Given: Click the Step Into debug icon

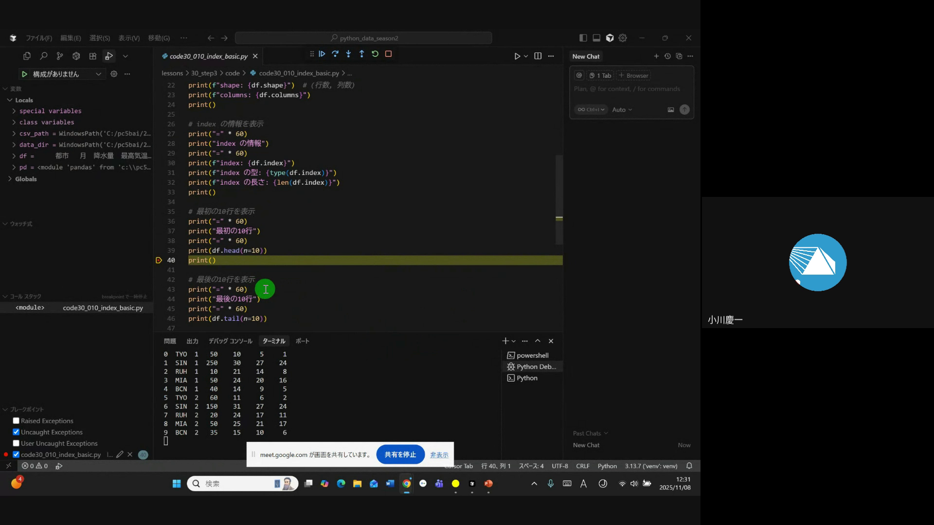Looking at the screenshot, I should tap(348, 54).
